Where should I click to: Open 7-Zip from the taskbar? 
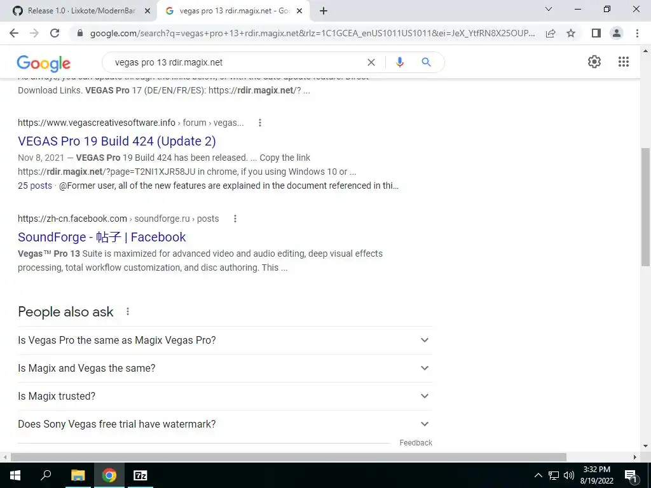pyautogui.click(x=140, y=475)
